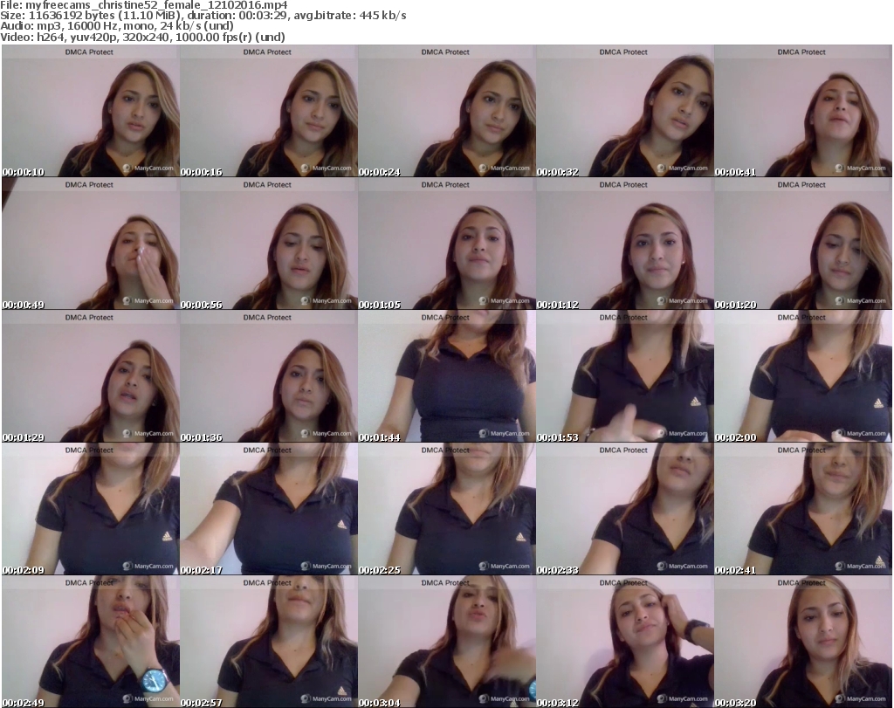Click the frame at timestamp 00:02:49
The image size is (894, 708).
(x=90, y=642)
